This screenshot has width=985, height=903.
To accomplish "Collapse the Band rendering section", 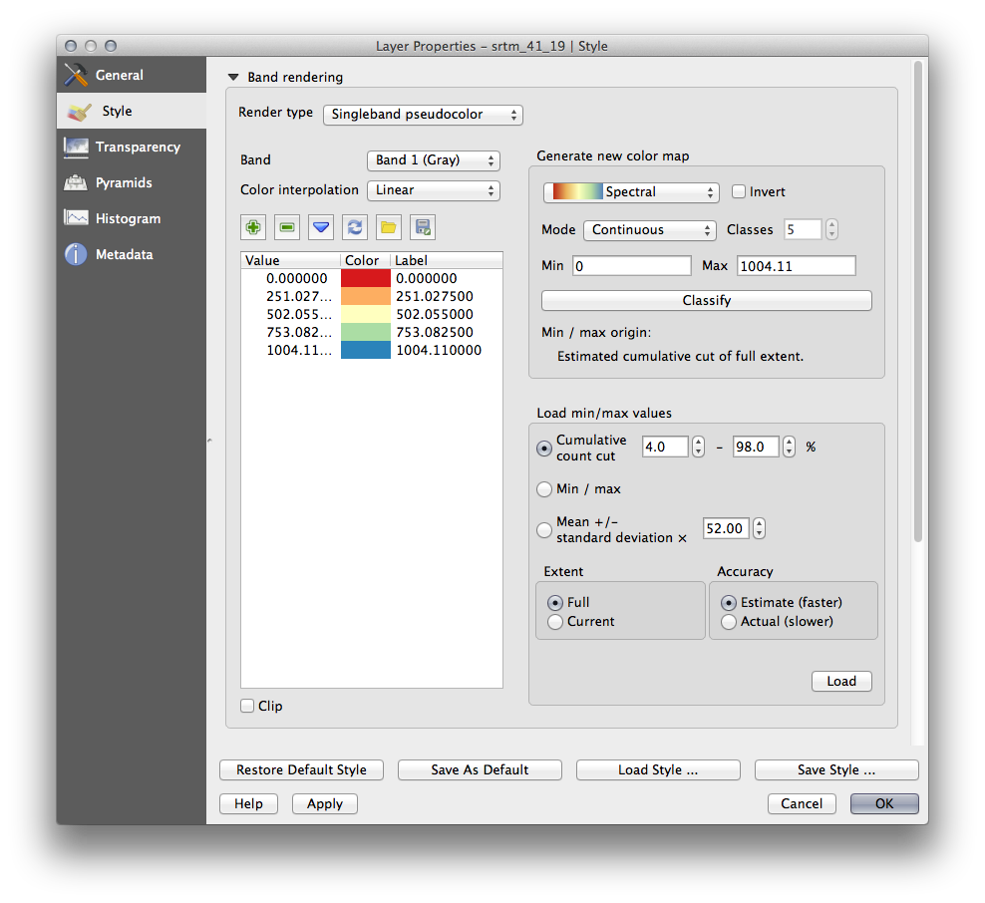I will pyautogui.click(x=232, y=76).
